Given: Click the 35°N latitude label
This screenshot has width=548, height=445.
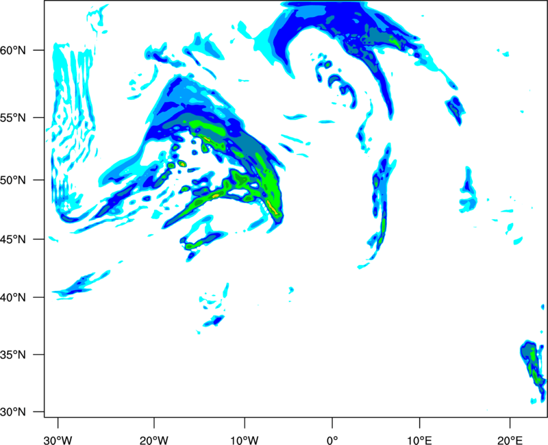Looking at the screenshot, I should click(13, 355).
